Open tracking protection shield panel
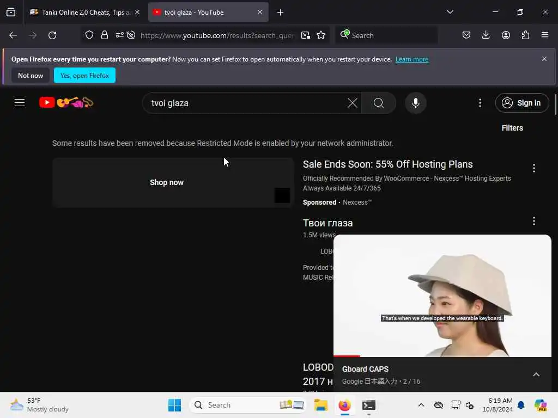This screenshot has height=418, width=558. pyautogui.click(x=89, y=35)
